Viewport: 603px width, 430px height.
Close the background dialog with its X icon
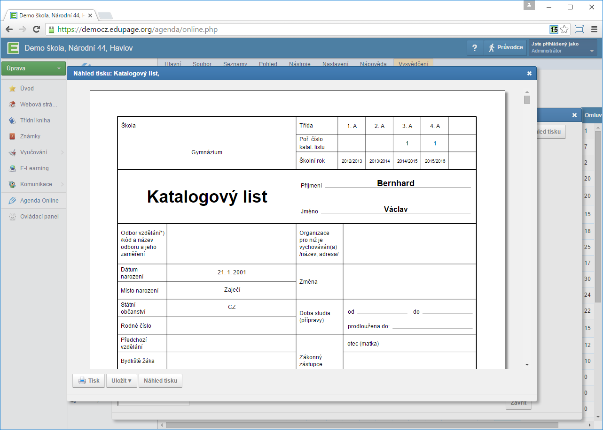(574, 115)
